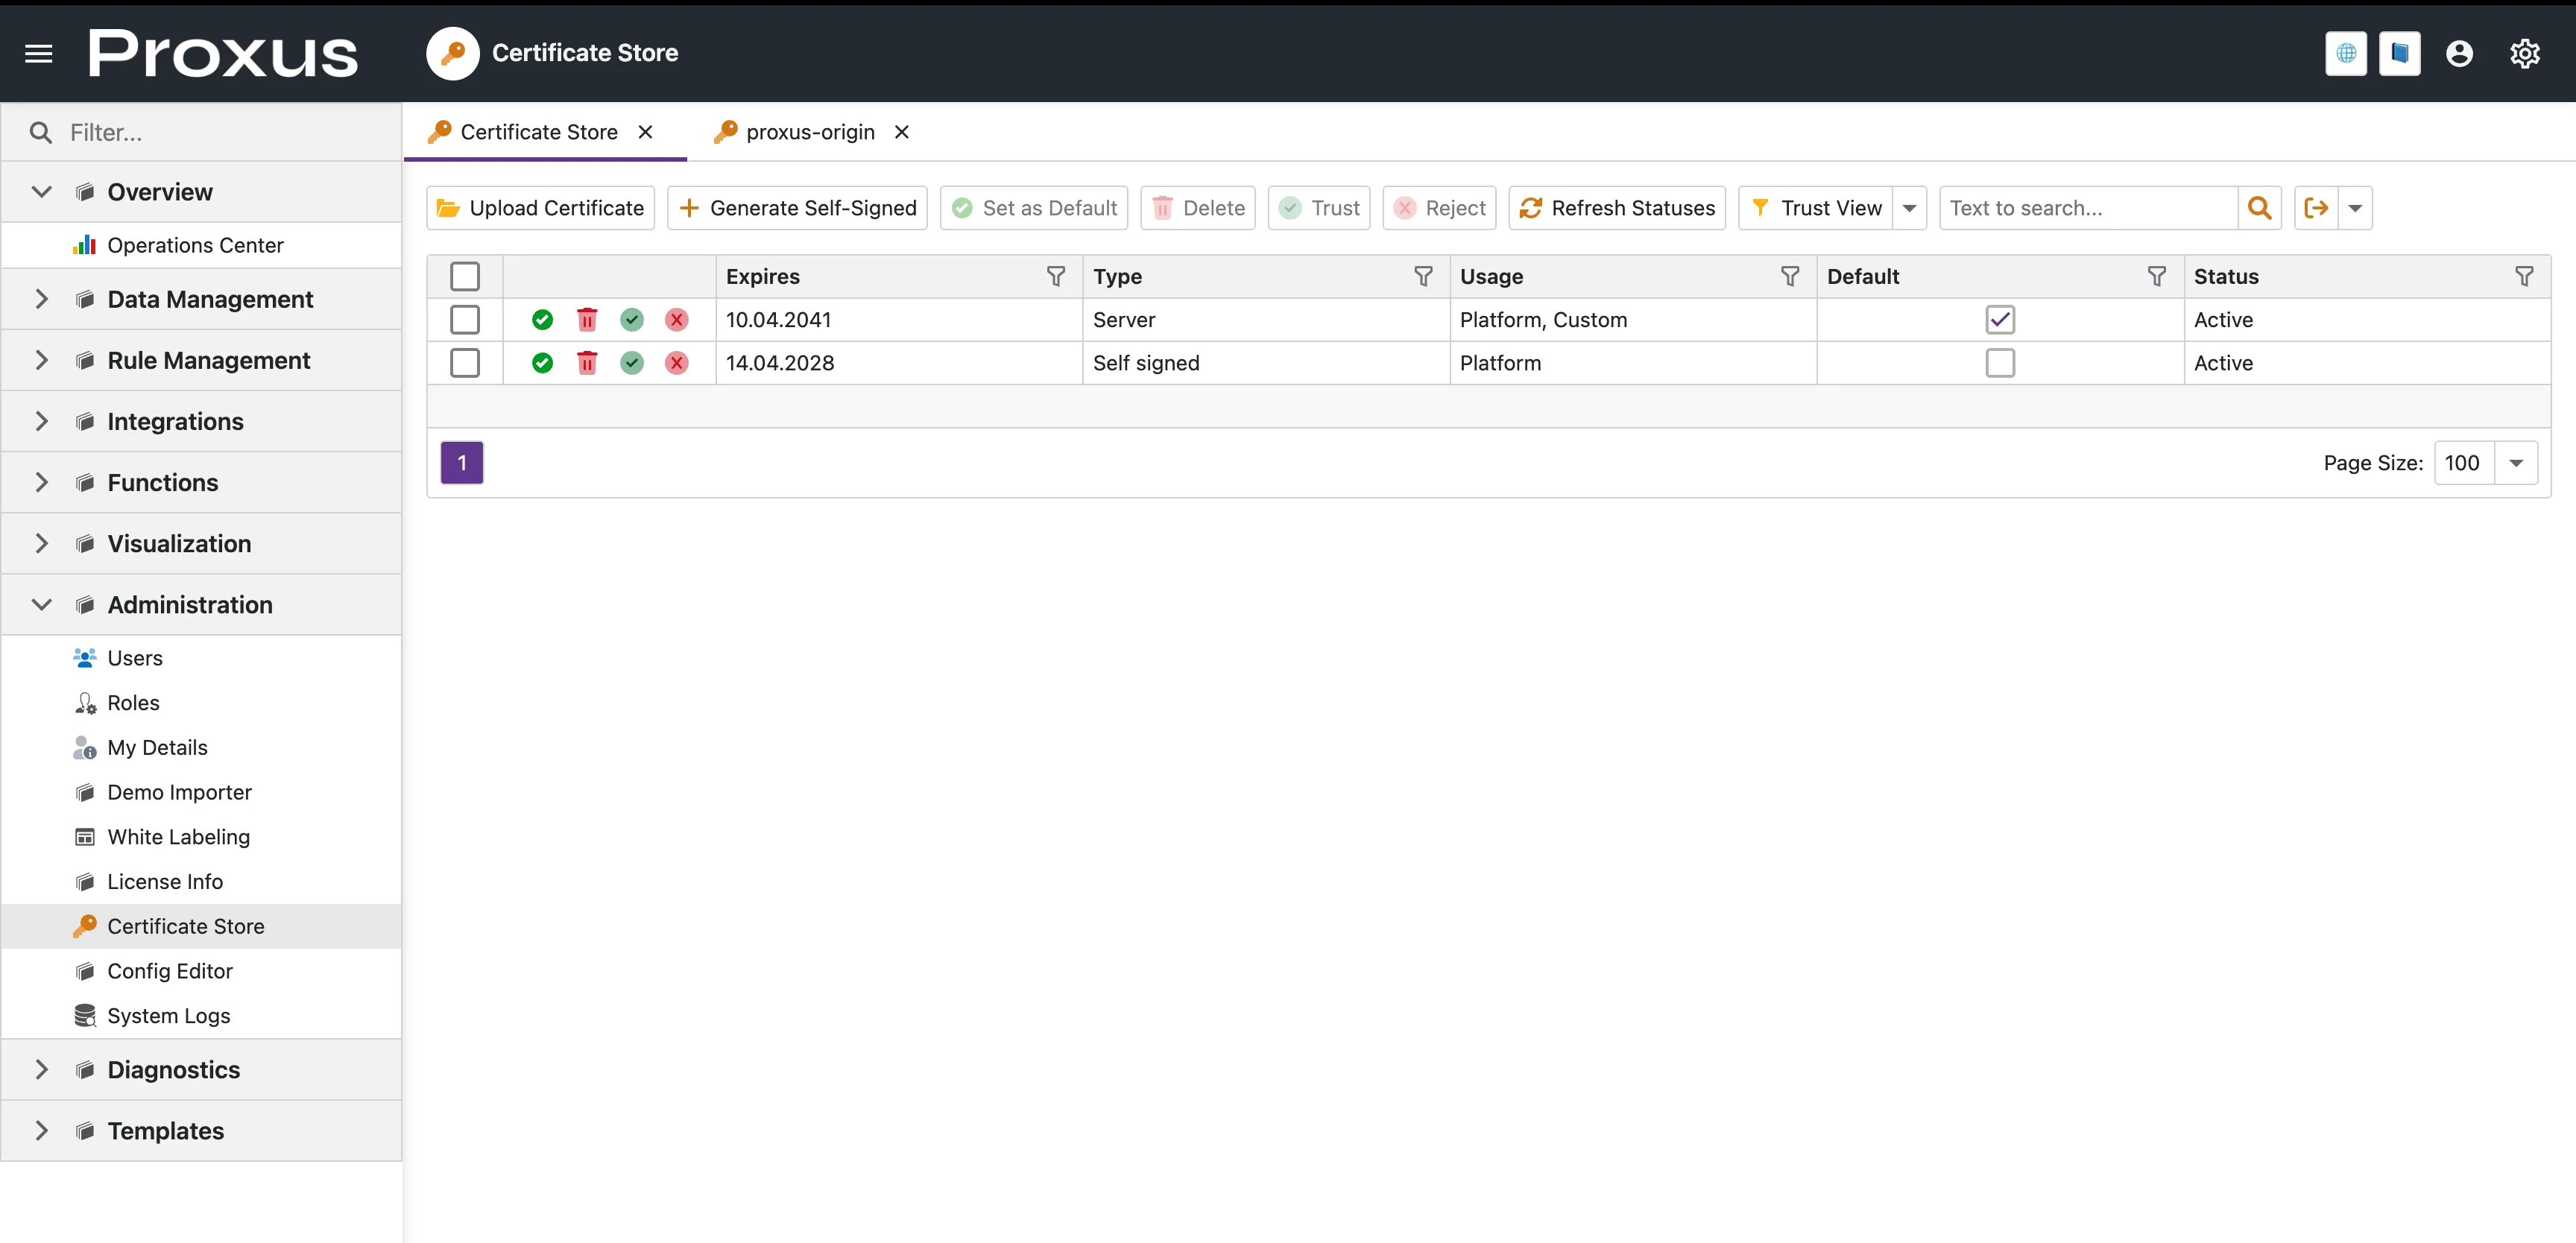The image size is (2576, 1243).
Task: Click the Refresh Statuses button
Action: tap(1617, 208)
